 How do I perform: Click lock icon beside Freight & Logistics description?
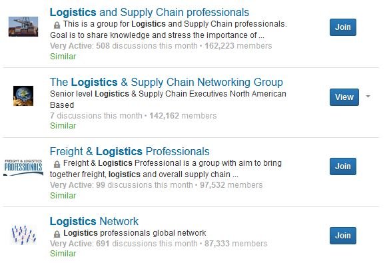pyautogui.click(x=57, y=164)
